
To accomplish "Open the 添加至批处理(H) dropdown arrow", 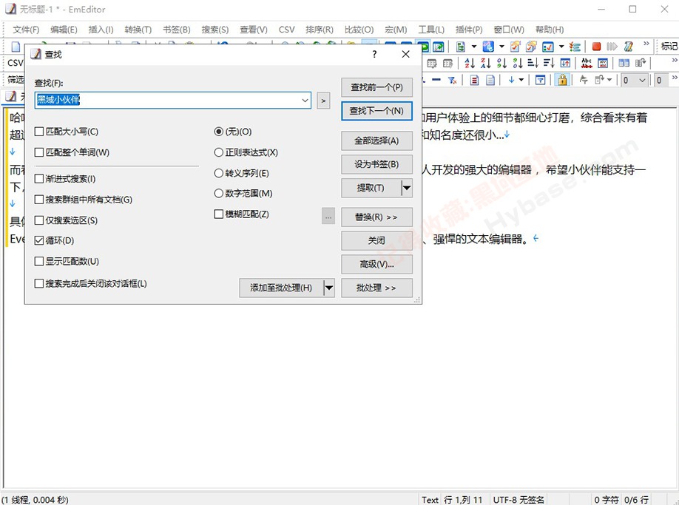I will coord(329,288).
